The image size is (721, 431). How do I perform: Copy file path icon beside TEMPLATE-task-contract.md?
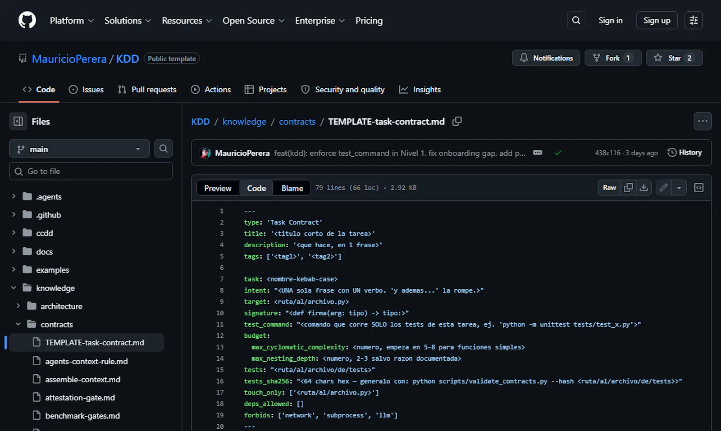[x=457, y=121]
